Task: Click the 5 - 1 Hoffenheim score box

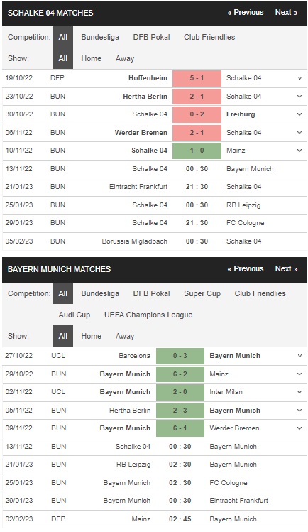Action: [197, 78]
